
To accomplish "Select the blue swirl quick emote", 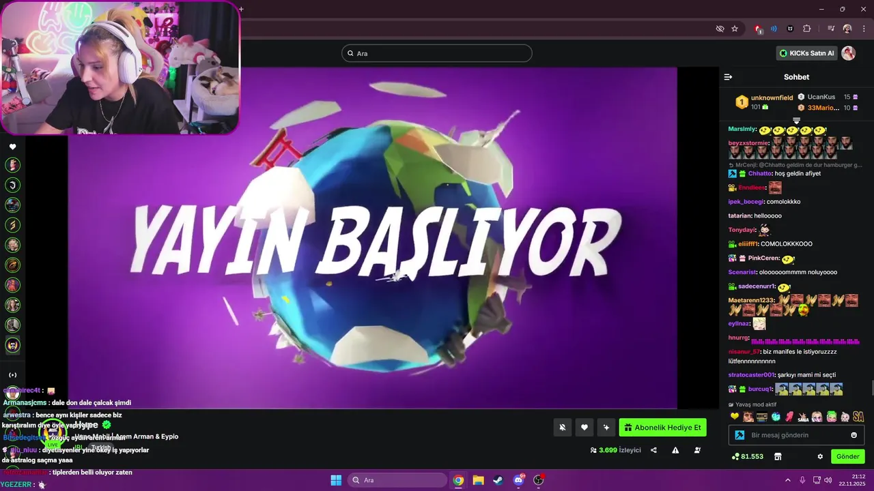I will point(776,416).
